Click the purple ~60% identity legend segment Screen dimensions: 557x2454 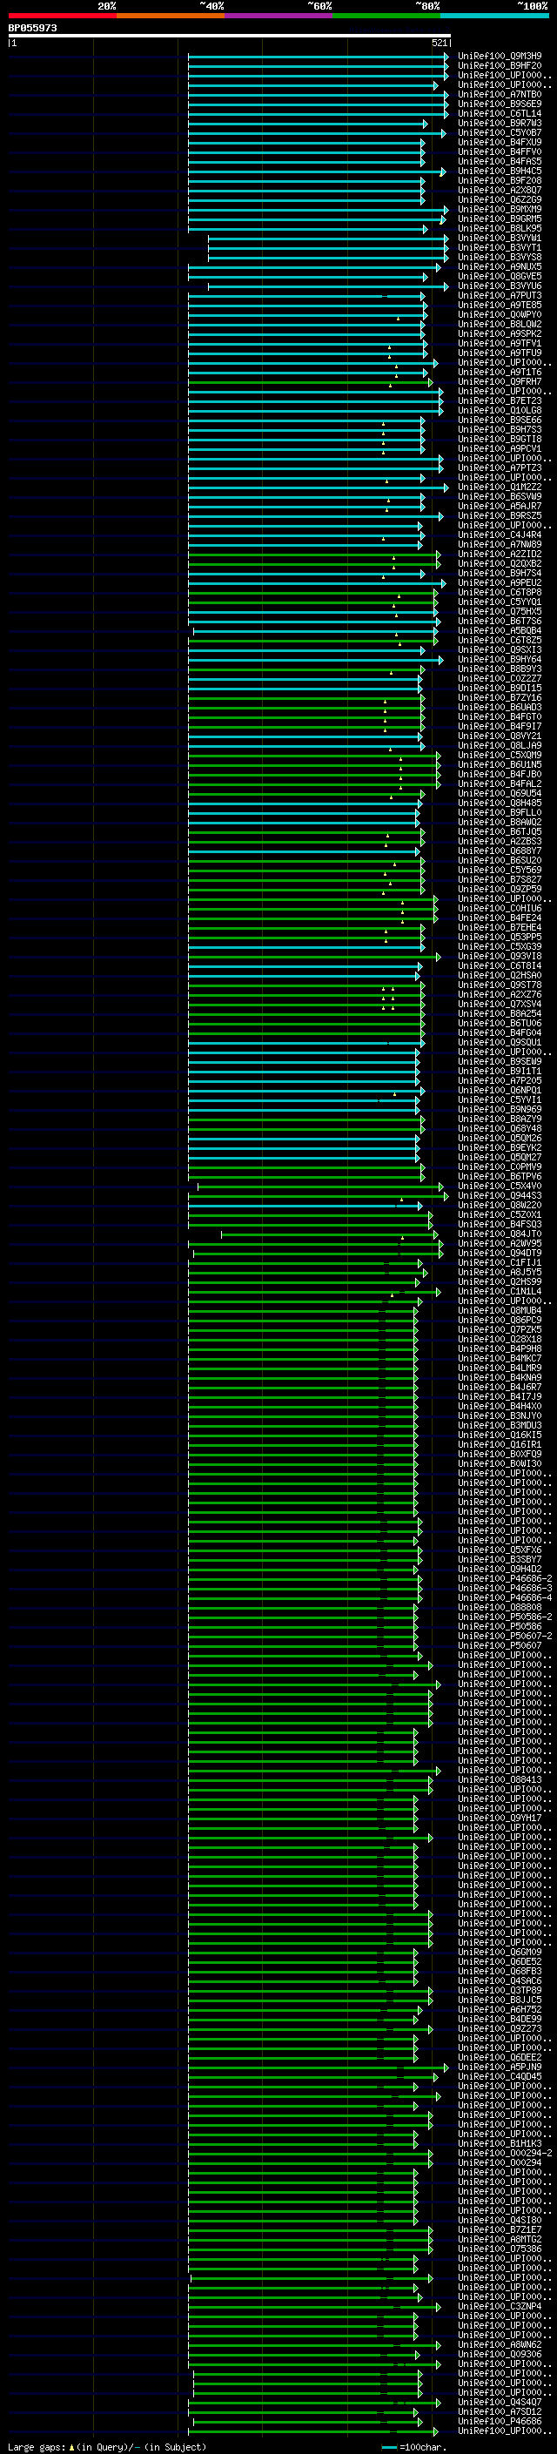pos(278,16)
